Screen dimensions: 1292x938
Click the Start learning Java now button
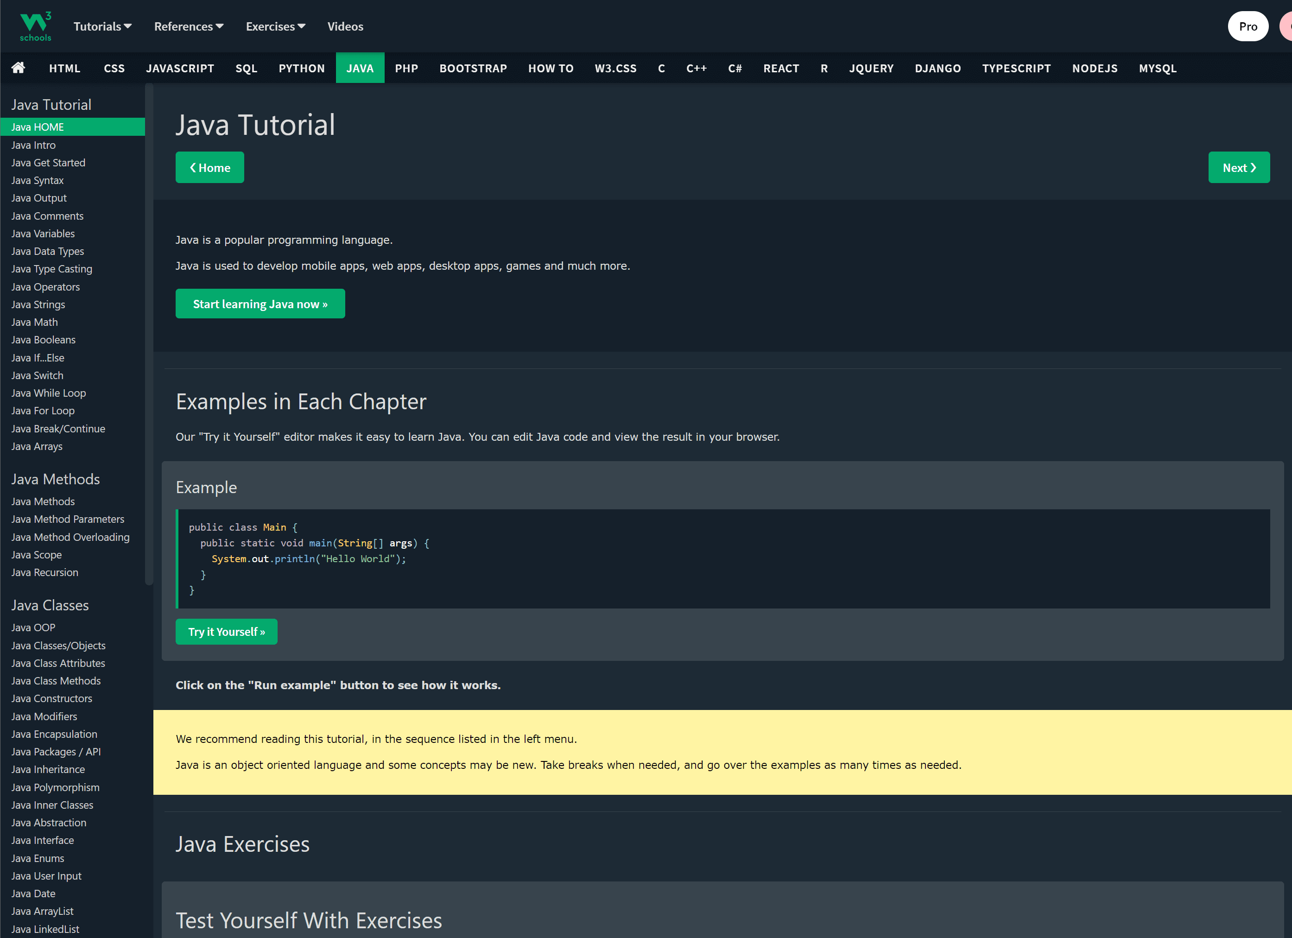click(260, 304)
